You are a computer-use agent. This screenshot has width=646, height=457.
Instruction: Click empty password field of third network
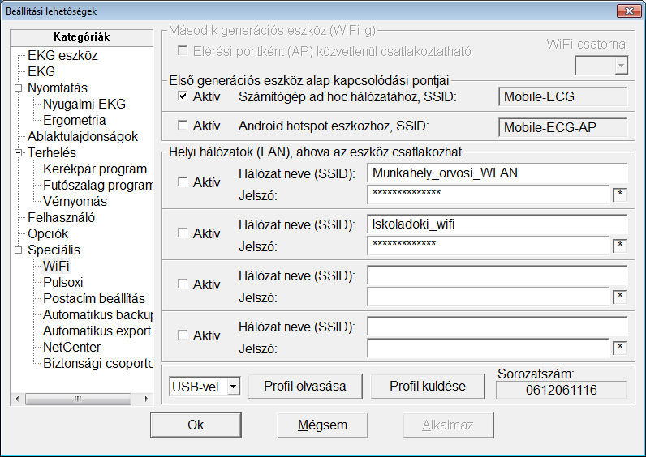(488, 297)
